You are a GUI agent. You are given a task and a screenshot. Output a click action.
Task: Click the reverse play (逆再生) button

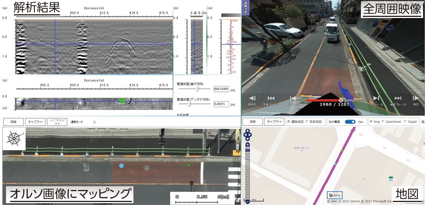pos(252,98)
